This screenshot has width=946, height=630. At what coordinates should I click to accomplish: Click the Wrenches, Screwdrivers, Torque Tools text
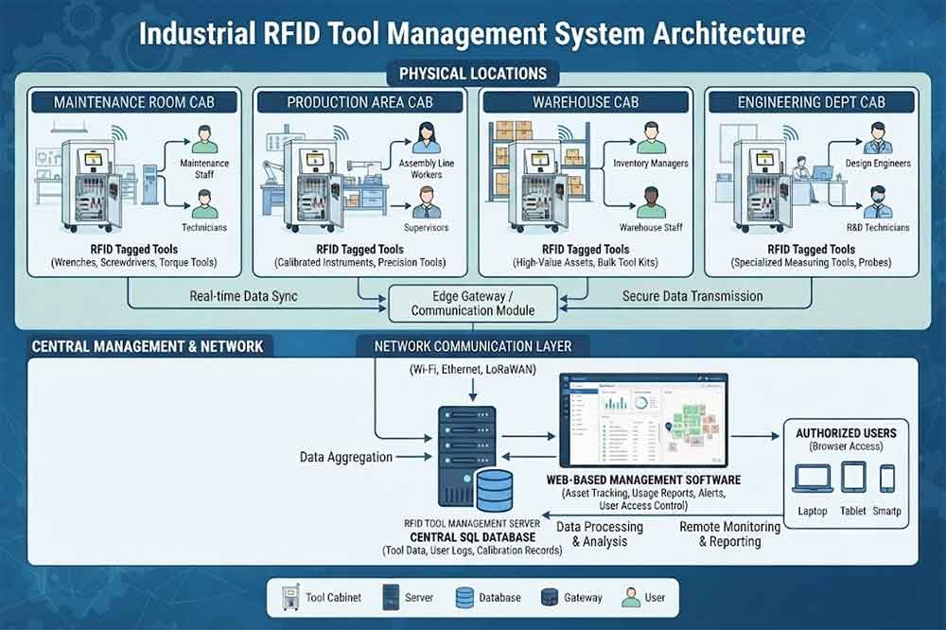(x=134, y=263)
